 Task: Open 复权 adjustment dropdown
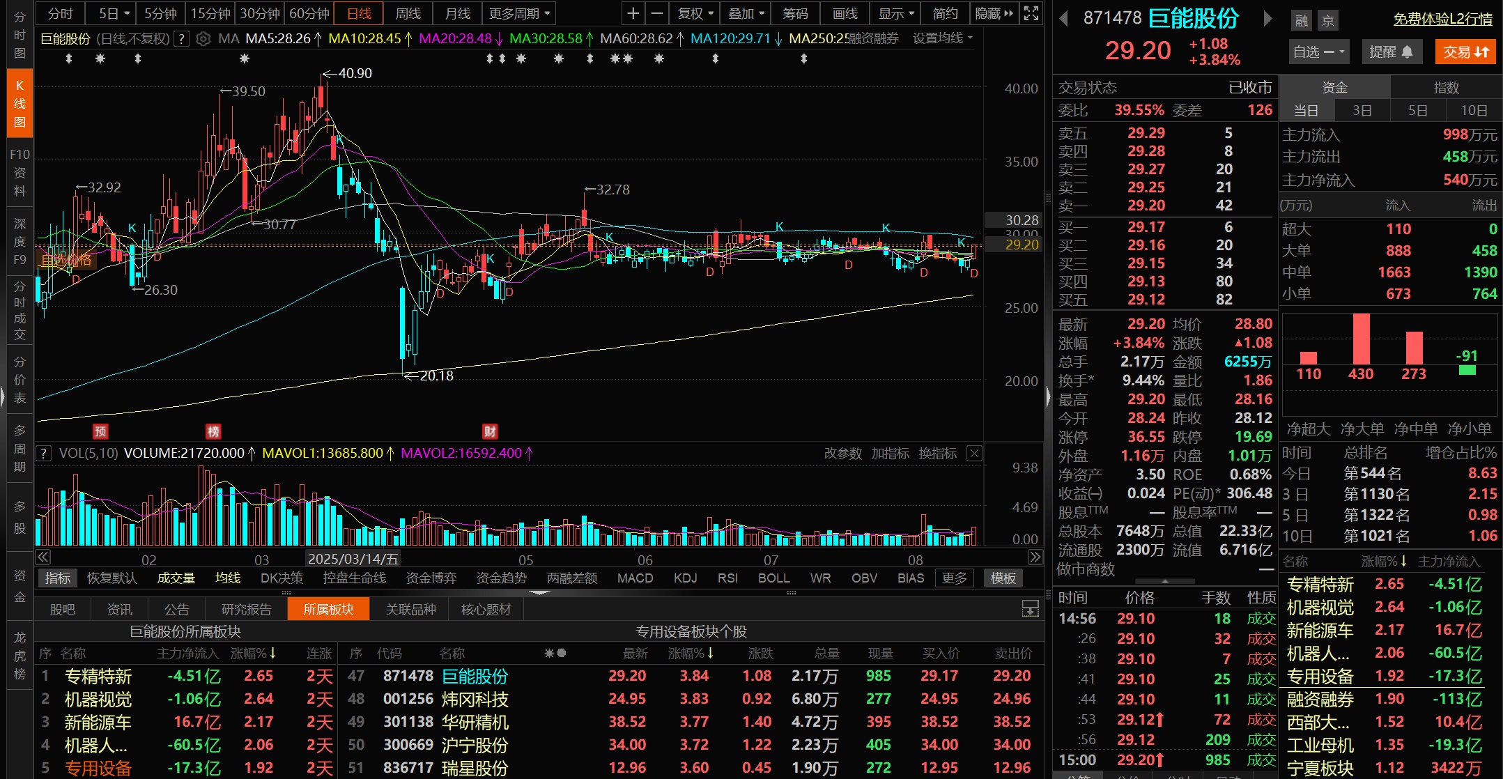(x=695, y=13)
